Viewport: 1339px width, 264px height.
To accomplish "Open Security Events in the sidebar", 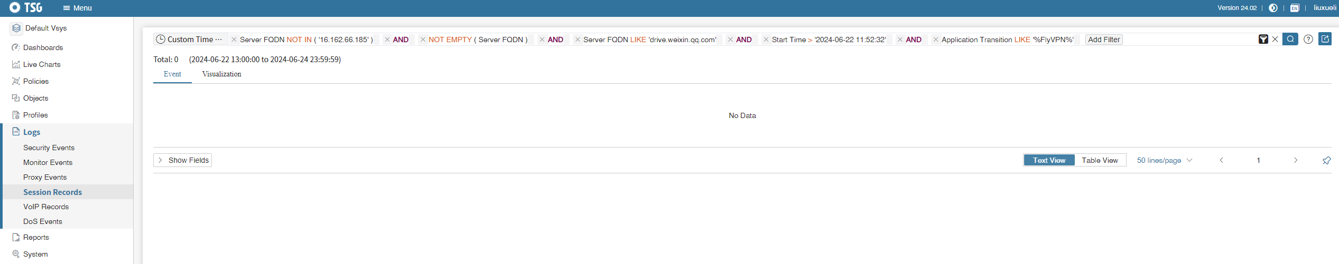I will tap(49, 148).
